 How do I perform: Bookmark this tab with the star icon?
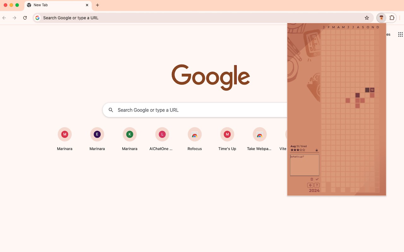pos(367,18)
